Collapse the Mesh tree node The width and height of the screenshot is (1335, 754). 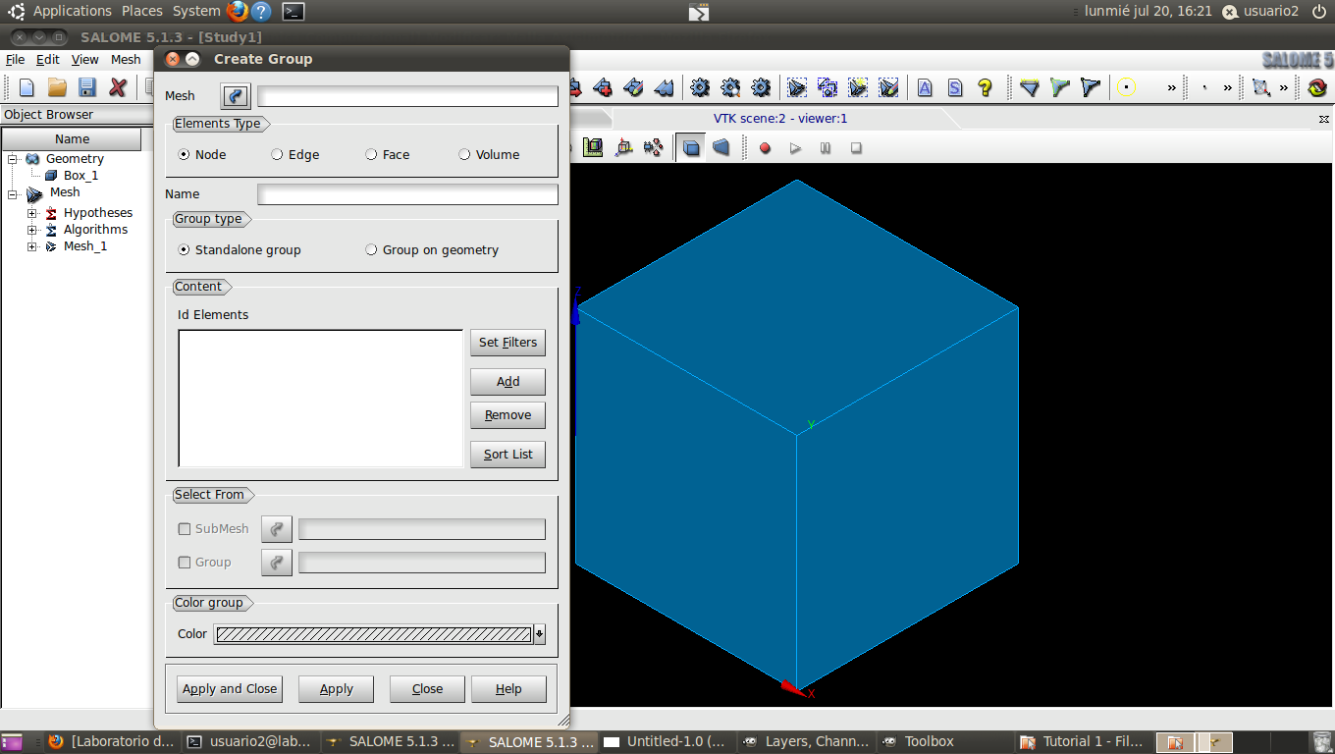(14, 193)
